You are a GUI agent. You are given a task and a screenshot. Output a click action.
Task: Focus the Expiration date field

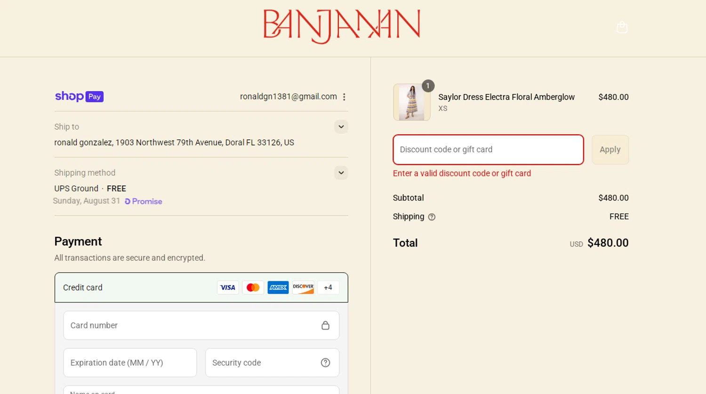point(130,363)
